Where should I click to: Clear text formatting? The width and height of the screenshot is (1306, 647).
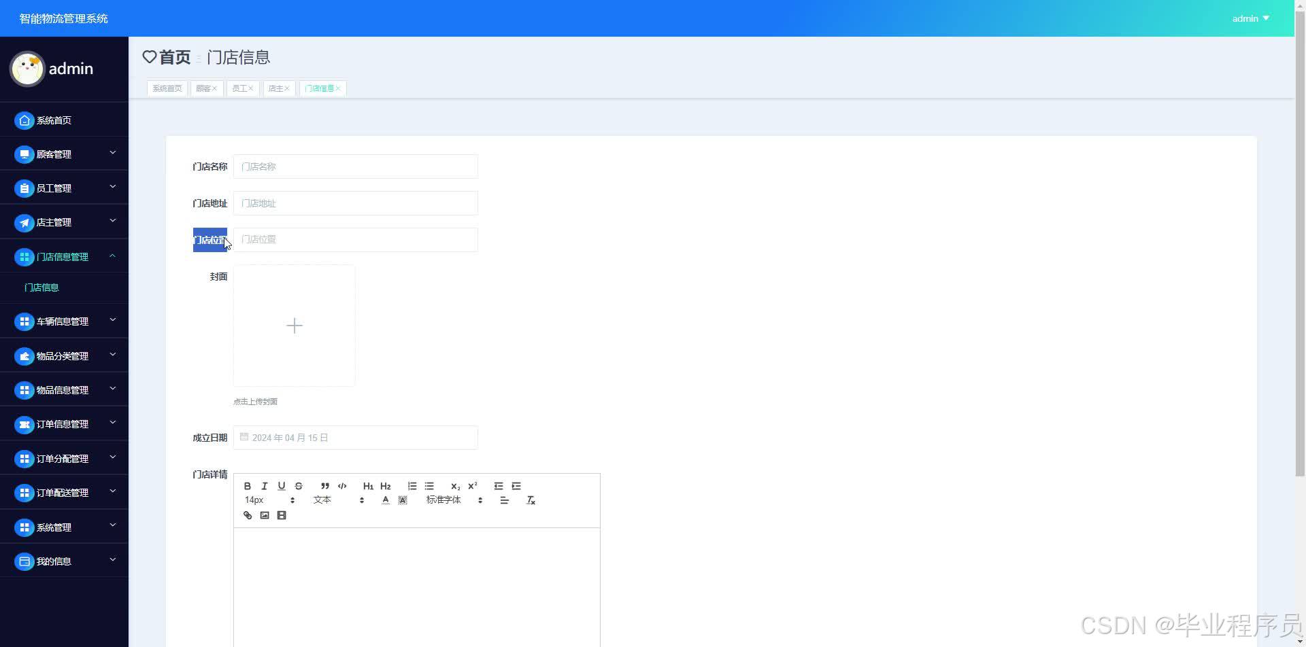pyautogui.click(x=531, y=500)
